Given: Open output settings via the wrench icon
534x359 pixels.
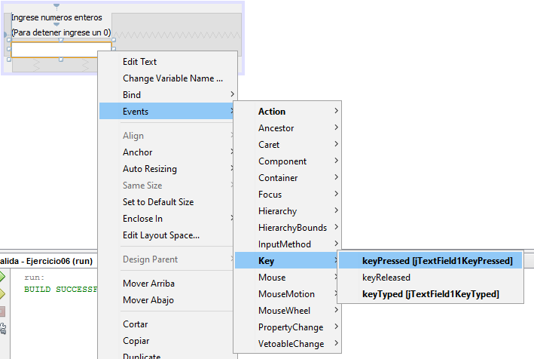Looking at the screenshot, I should tap(2, 328).
